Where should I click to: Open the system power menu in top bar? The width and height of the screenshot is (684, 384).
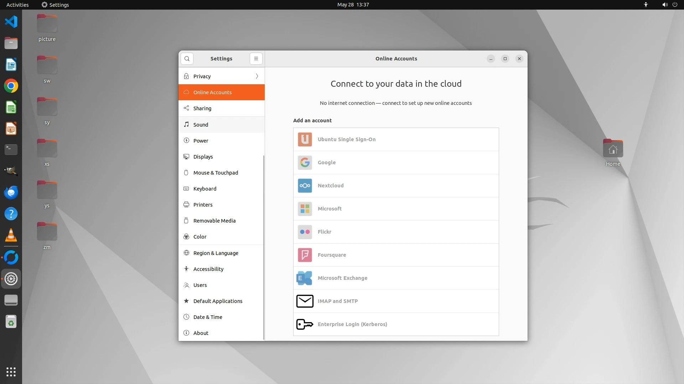[x=675, y=5]
